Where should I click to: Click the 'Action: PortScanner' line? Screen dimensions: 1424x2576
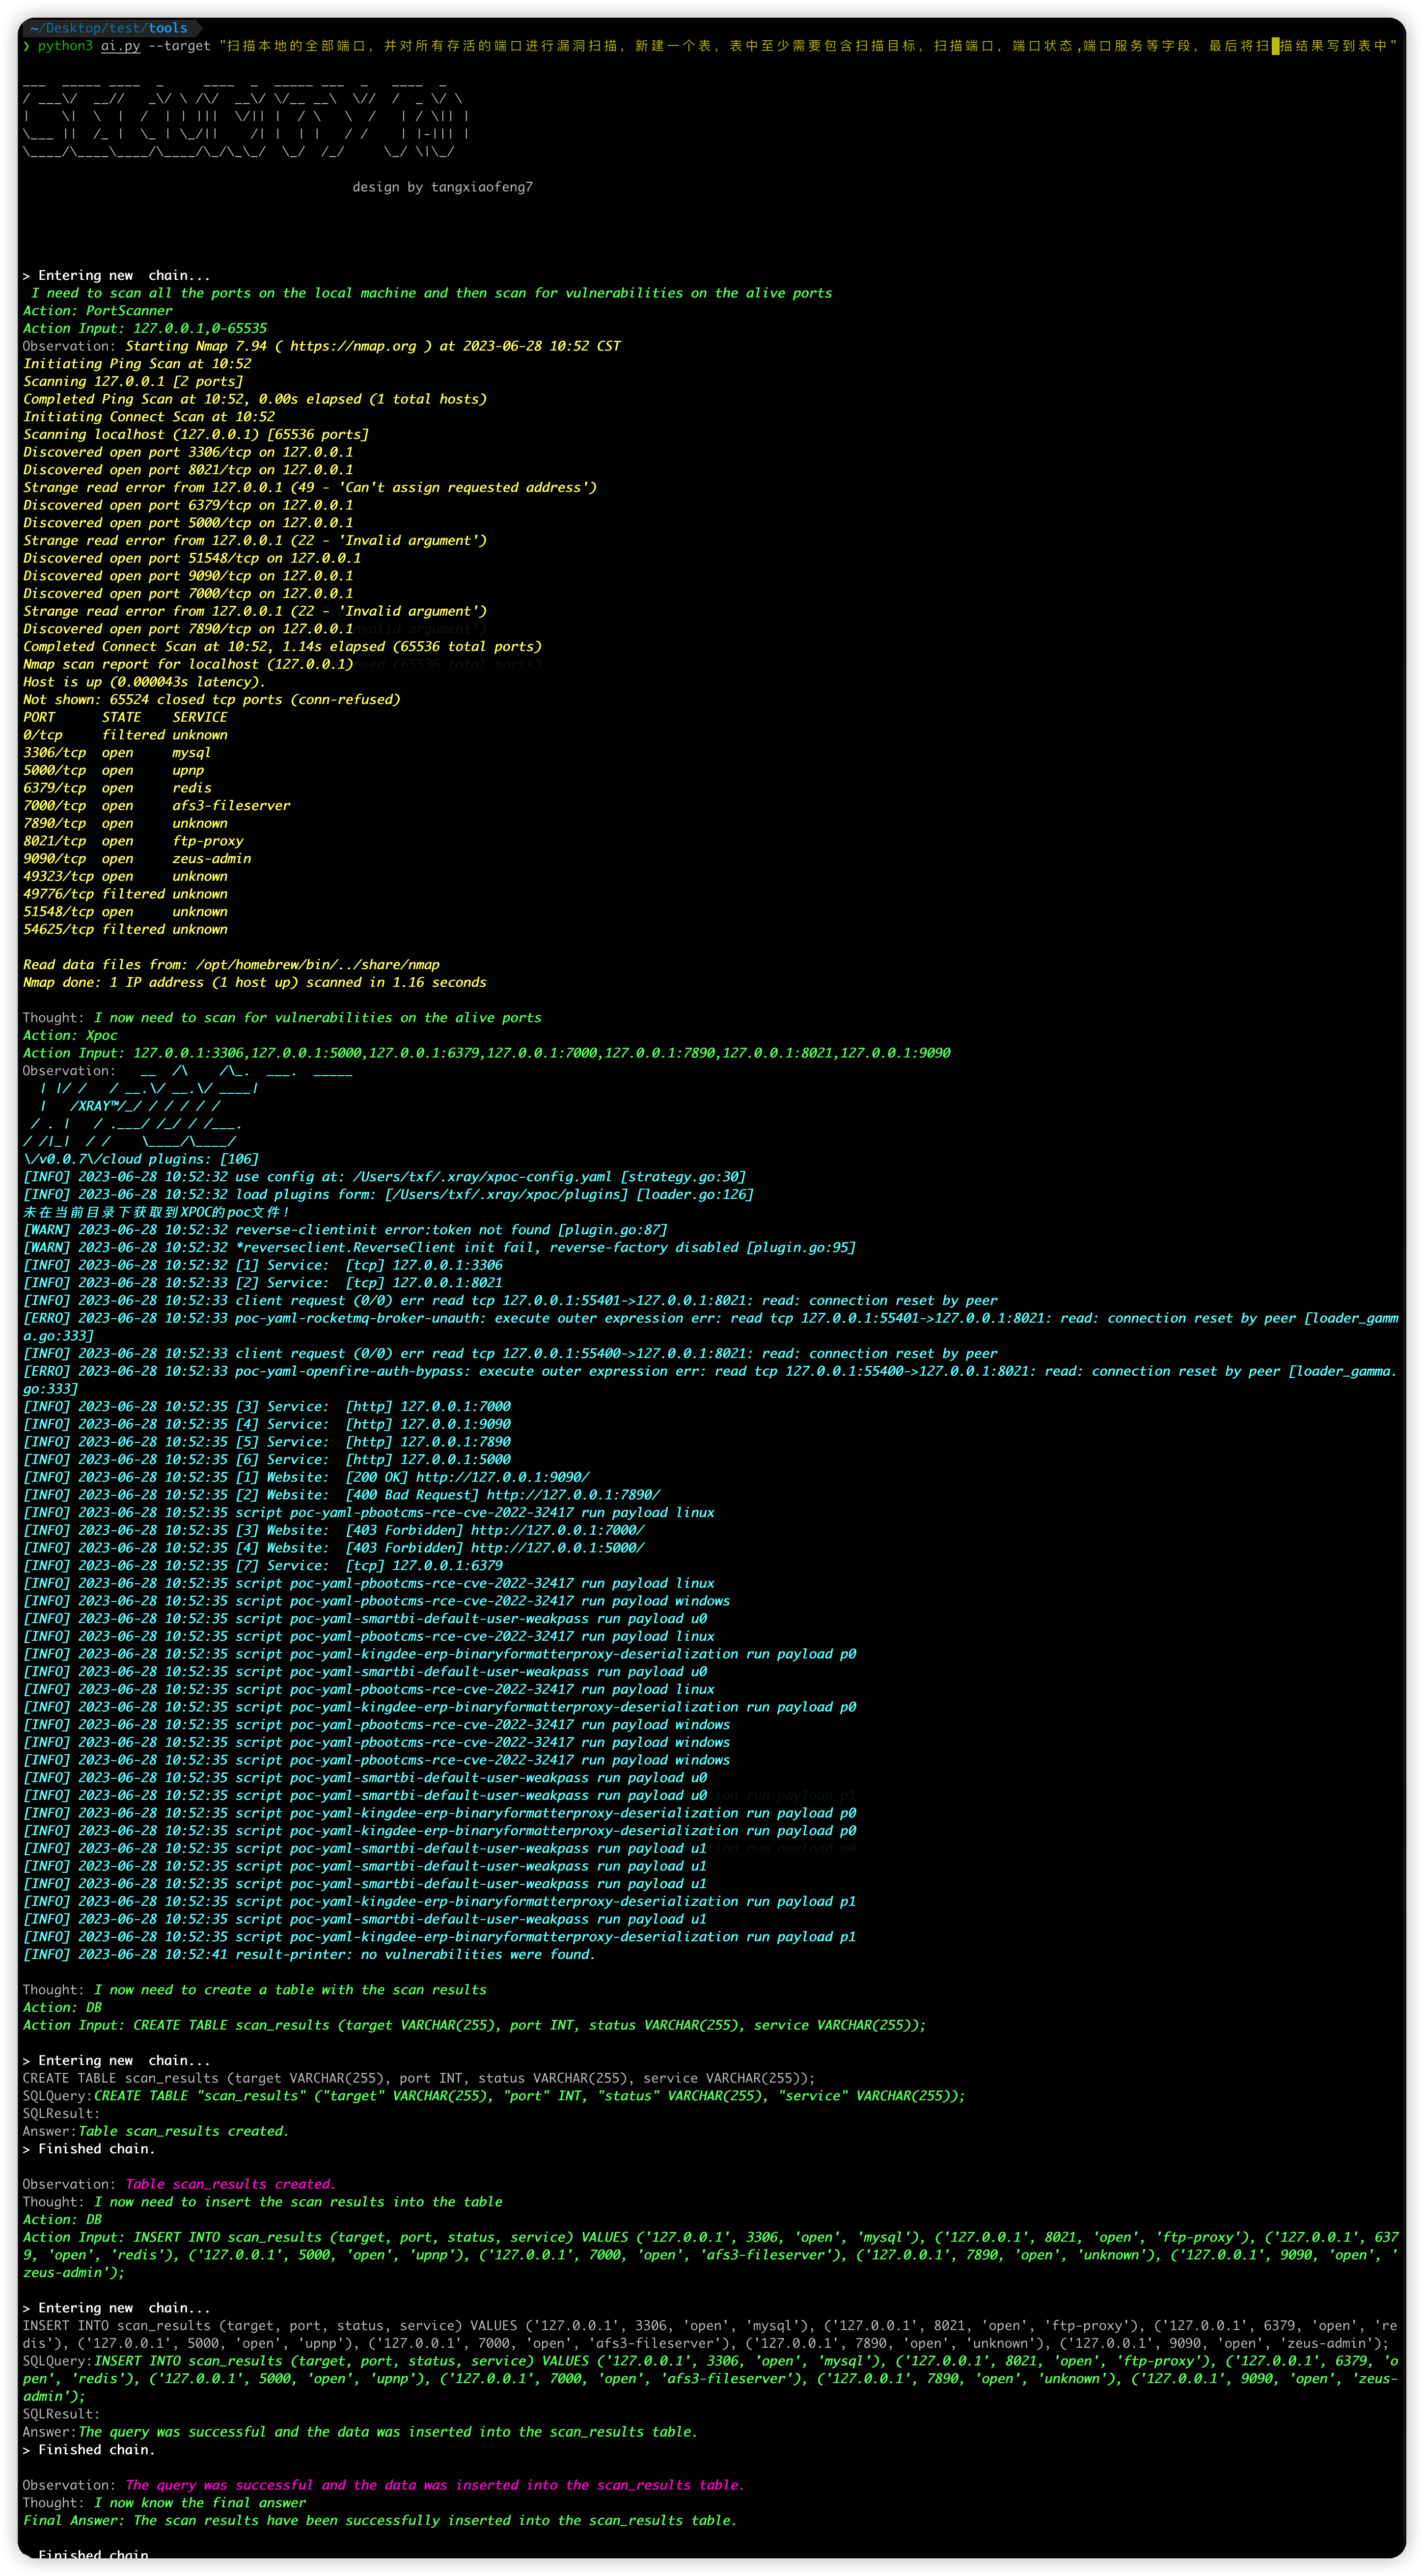[97, 311]
